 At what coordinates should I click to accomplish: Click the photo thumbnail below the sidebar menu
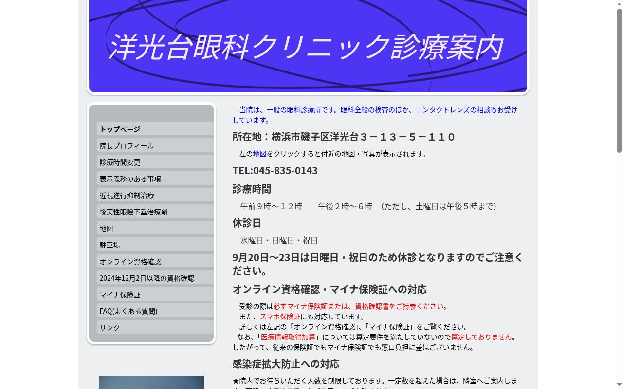[151, 382]
